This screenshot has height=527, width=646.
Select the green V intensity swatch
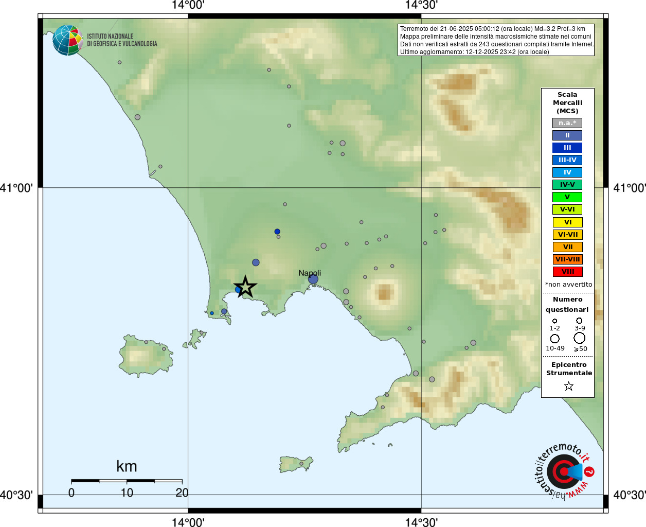[567, 197]
